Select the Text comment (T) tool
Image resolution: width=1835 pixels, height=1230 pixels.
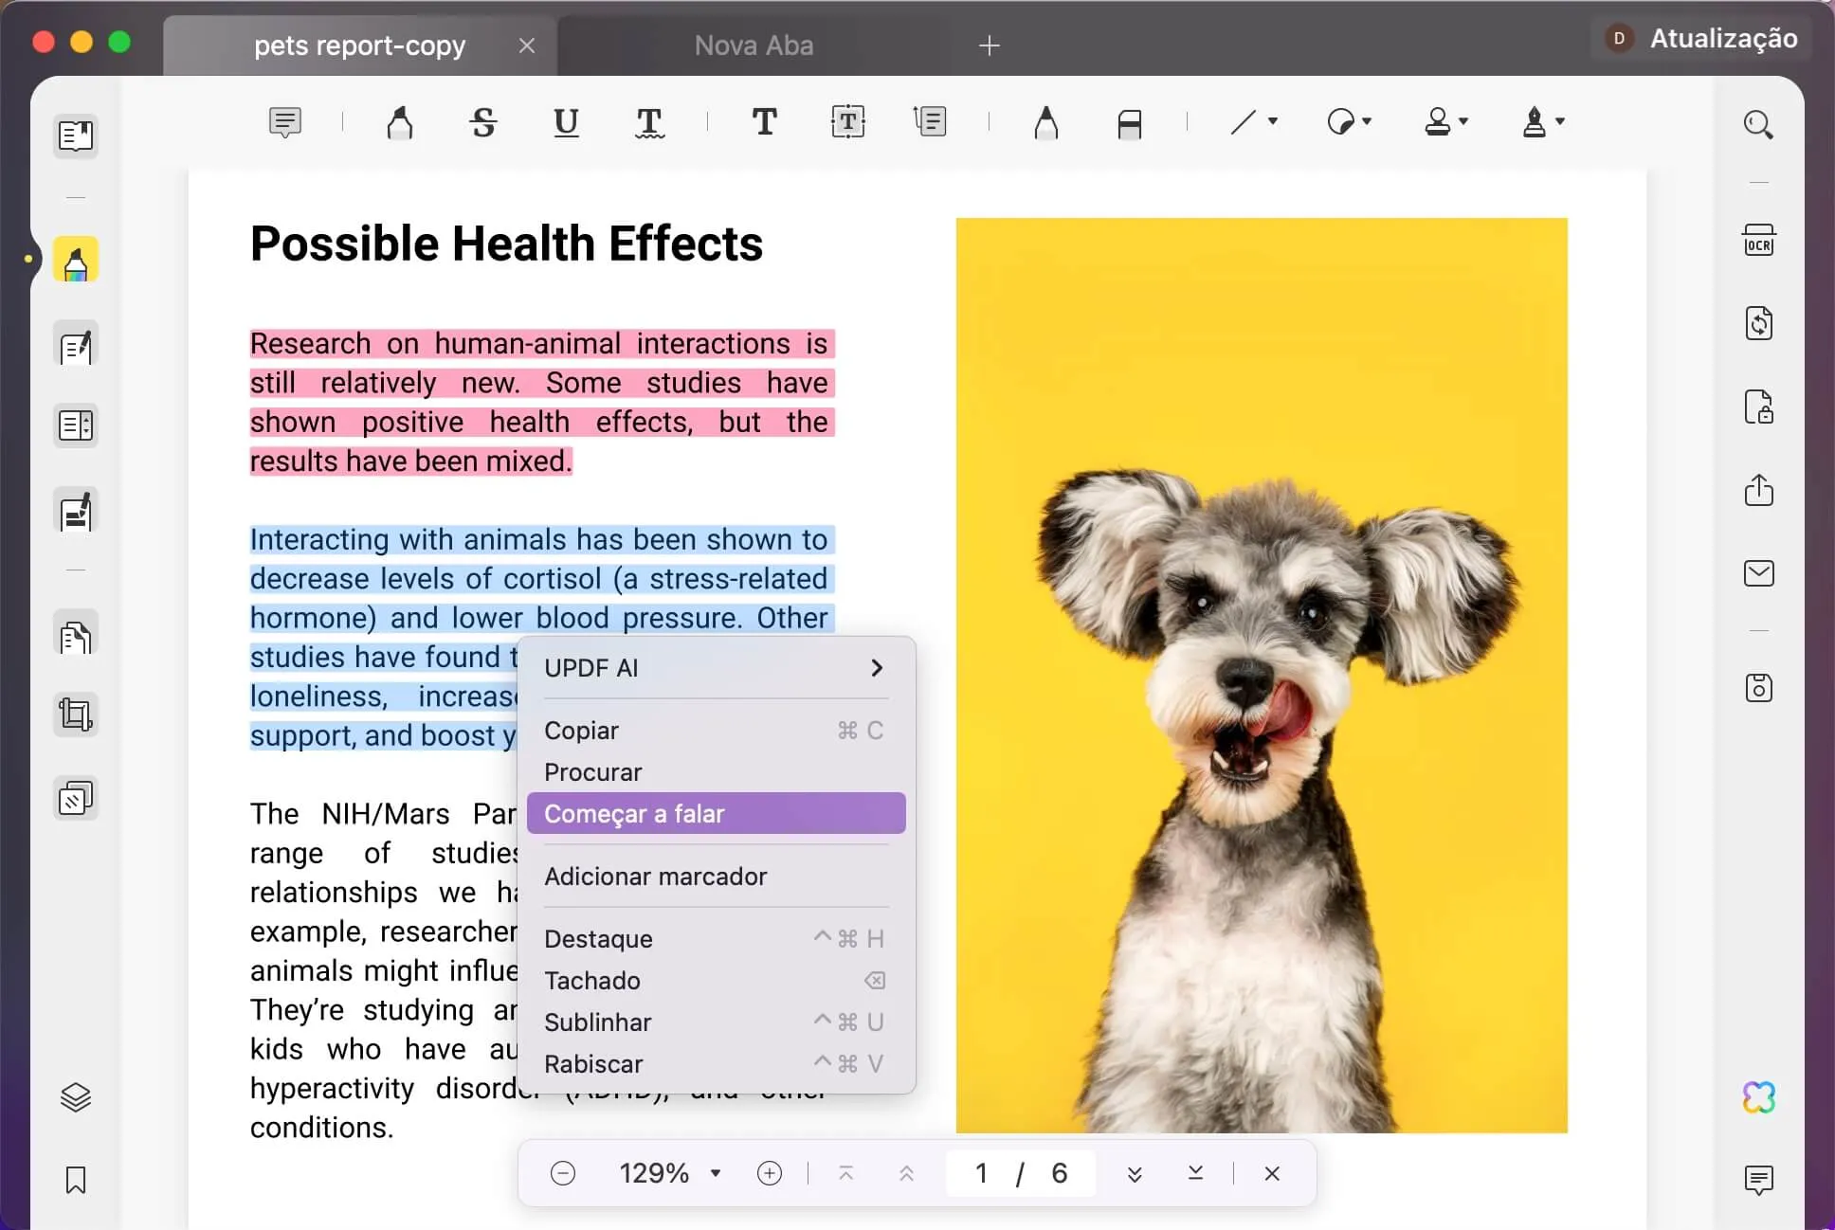click(x=764, y=121)
